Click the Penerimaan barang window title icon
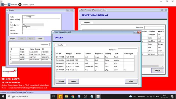The width and height of the screenshot is (176, 99). pyautogui.click(x=80, y=10)
